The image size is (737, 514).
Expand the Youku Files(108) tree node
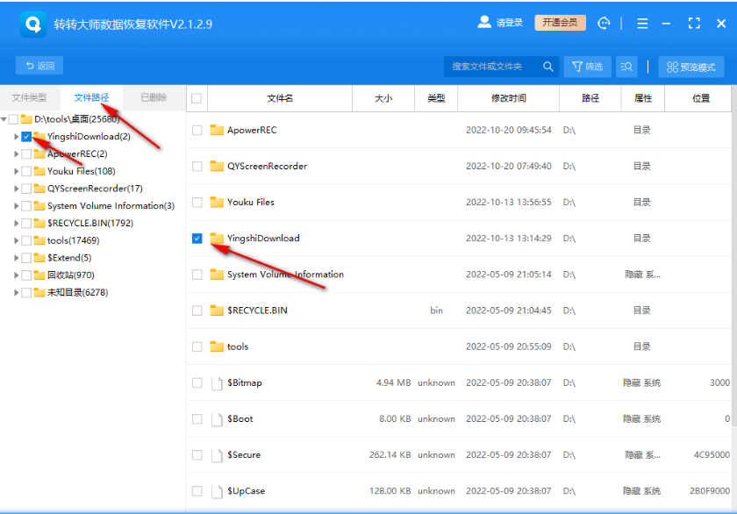[16, 171]
